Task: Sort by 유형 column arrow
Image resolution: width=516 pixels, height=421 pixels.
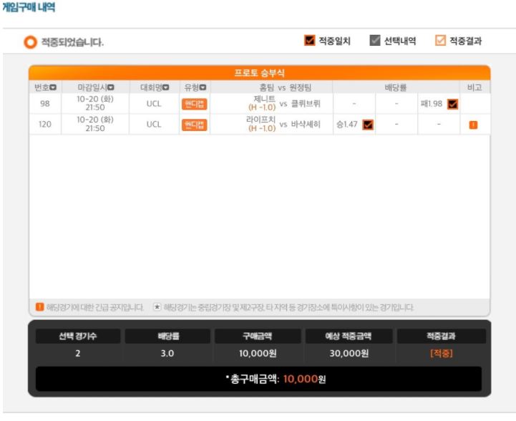Action: pyautogui.click(x=203, y=87)
